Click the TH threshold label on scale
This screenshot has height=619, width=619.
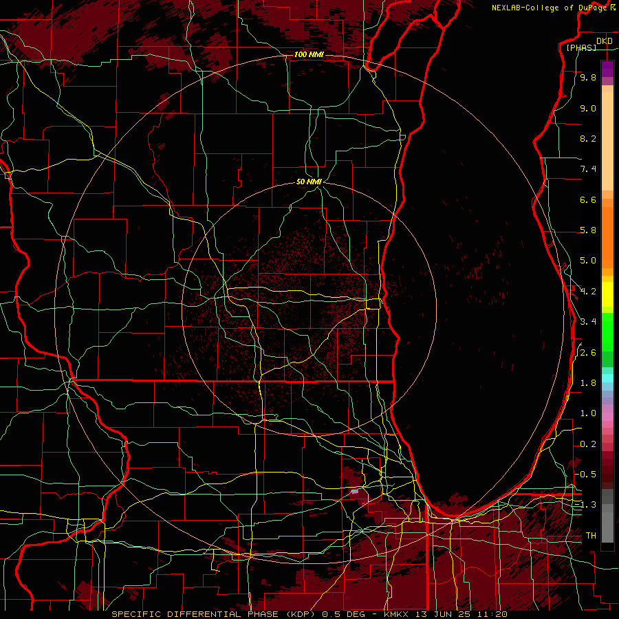591,535
